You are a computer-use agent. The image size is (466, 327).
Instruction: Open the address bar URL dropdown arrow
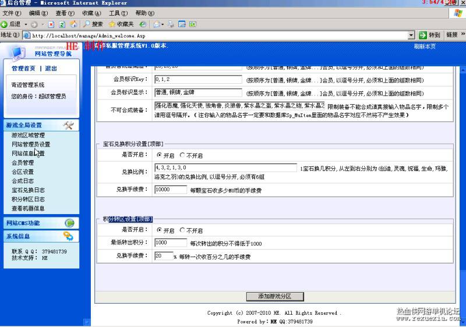(x=411, y=35)
